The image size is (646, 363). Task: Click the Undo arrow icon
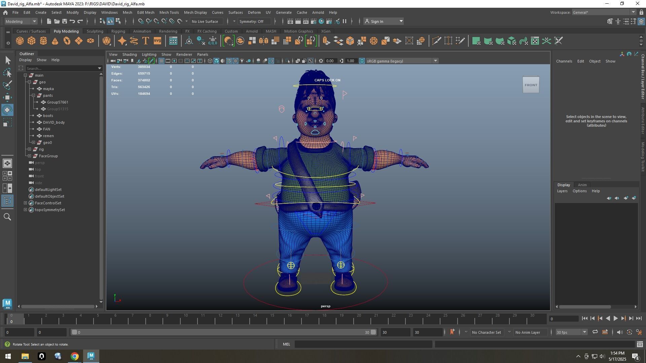tap(72, 21)
